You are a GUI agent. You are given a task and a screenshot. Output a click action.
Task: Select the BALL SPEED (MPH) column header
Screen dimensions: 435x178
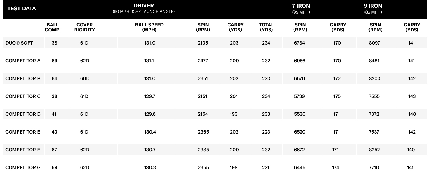(149, 27)
